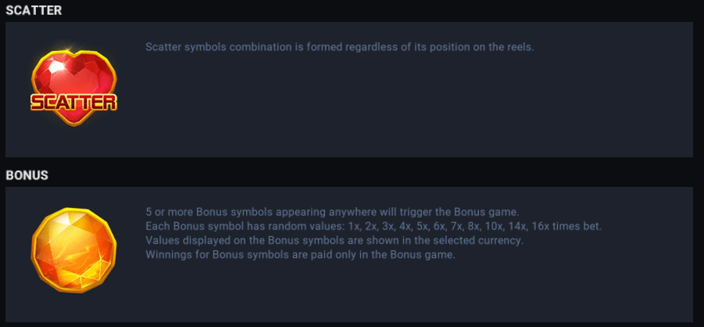704x327 pixels.
Task: Click the gold SCATTER banner on heart
Action: (73, 101)
